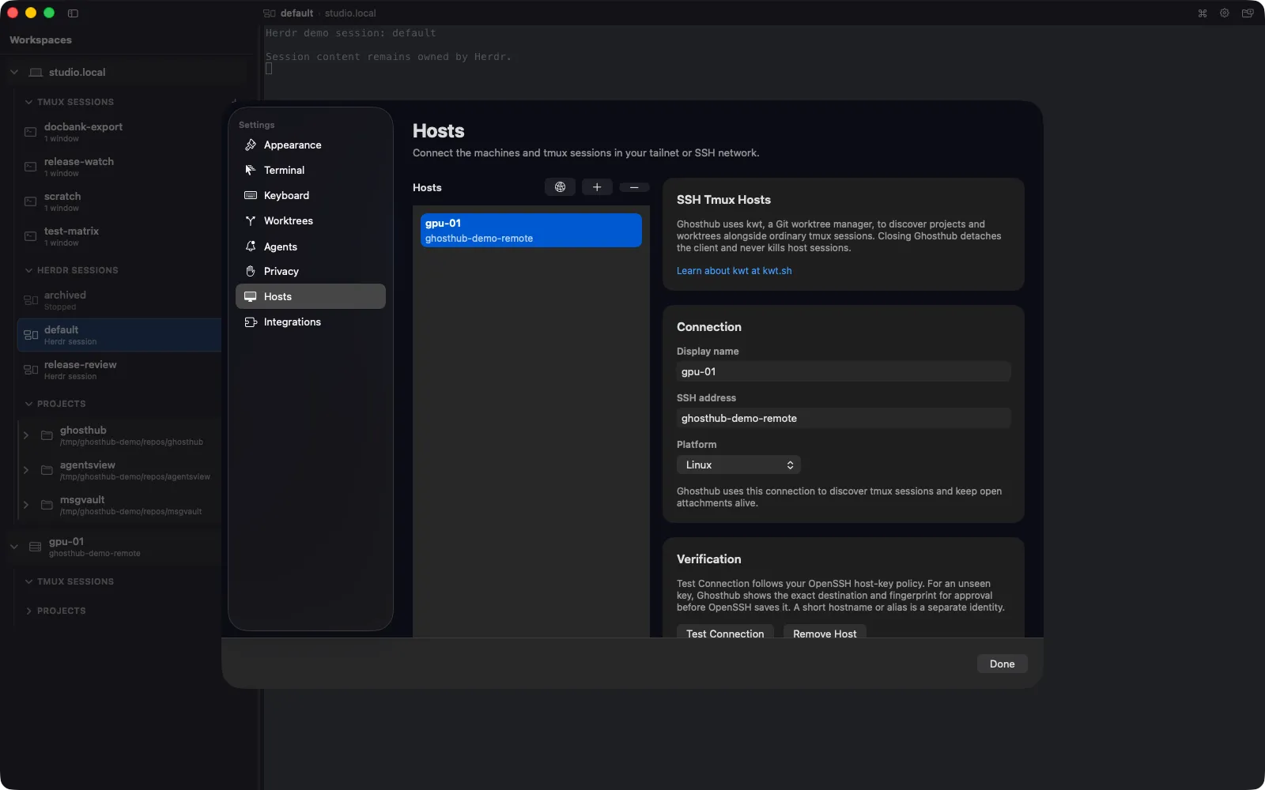Open Agents settings
Screen dimensions: 1265x790
311,246
